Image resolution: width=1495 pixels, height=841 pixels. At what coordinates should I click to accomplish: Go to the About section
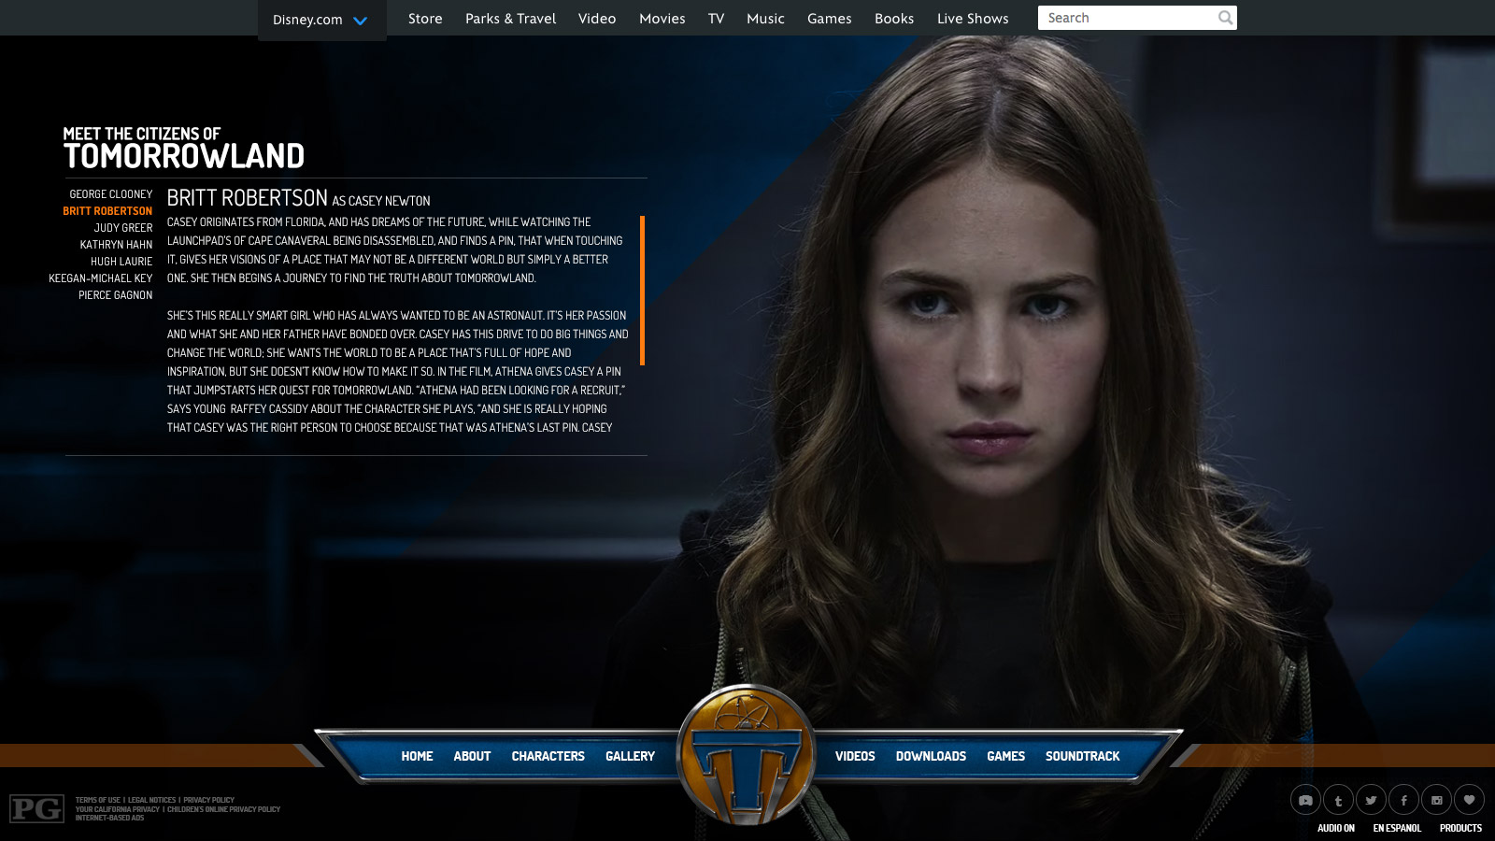click(472, 756)
